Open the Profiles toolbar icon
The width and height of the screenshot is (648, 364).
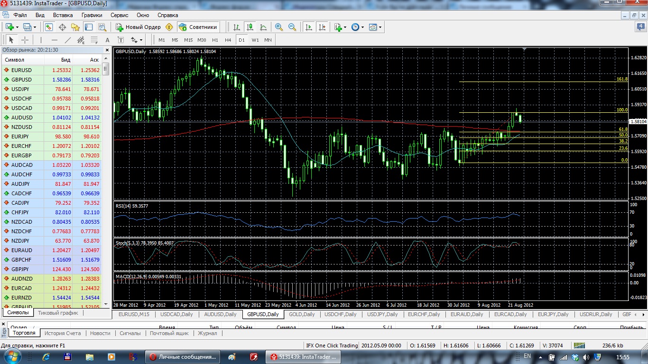pos(27,27)
